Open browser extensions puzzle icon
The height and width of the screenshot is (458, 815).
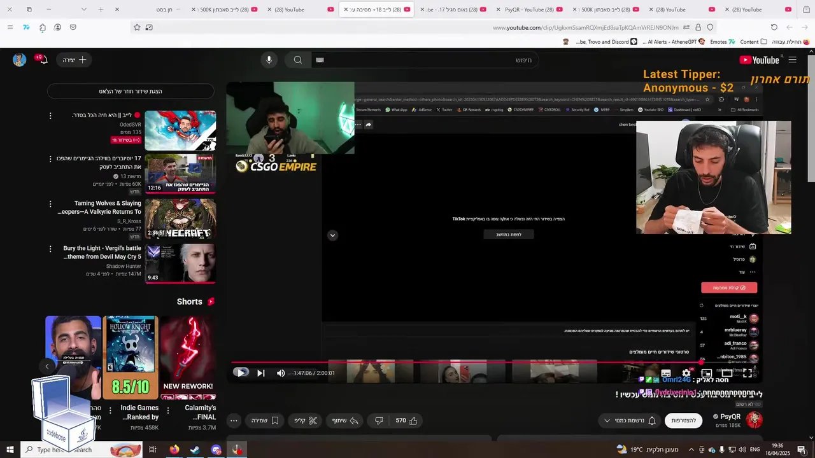(42, 27)
